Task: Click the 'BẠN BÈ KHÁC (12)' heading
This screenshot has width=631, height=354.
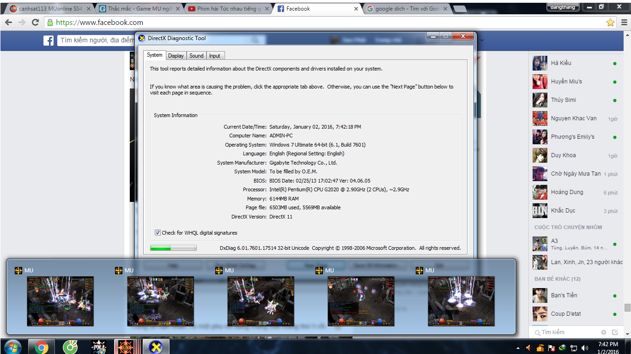Action: (557, 279)
